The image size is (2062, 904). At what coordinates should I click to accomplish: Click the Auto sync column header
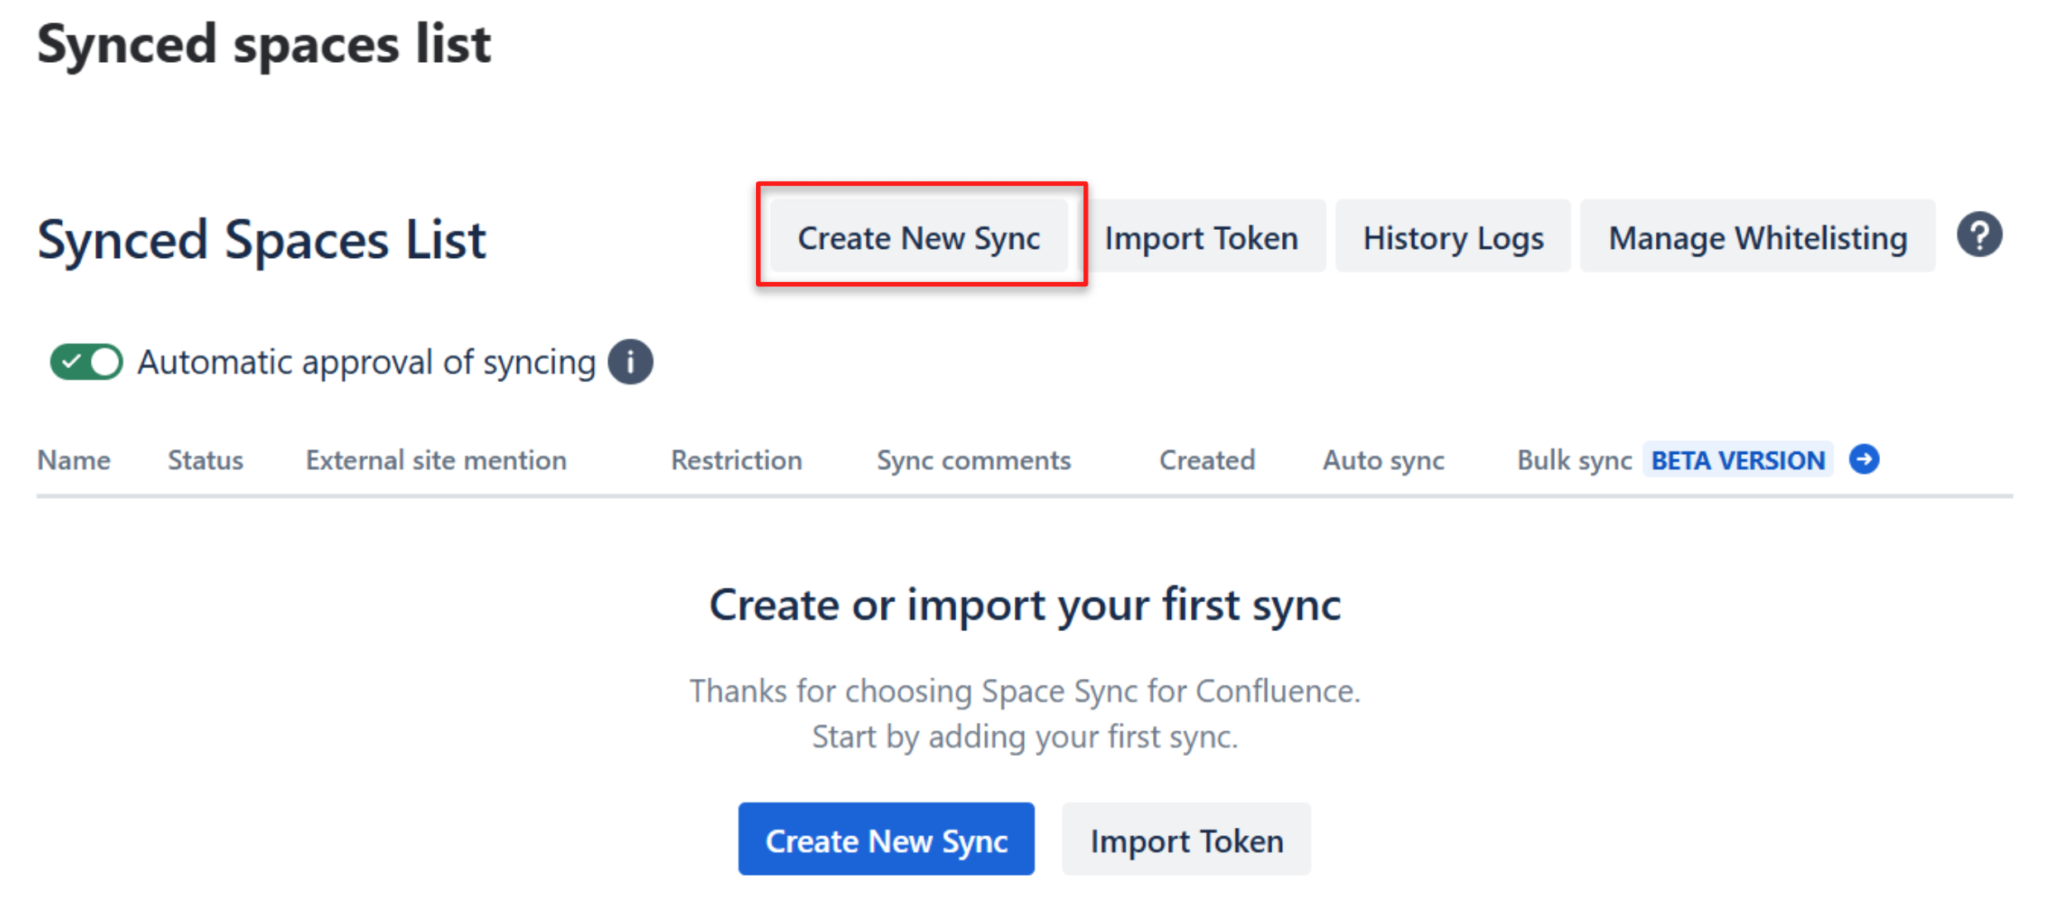(x=1383, y=460)
